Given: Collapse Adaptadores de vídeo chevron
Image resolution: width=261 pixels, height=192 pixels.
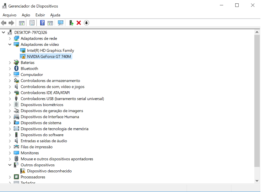Looking at the screenshot, I should [x=10, y=44].
